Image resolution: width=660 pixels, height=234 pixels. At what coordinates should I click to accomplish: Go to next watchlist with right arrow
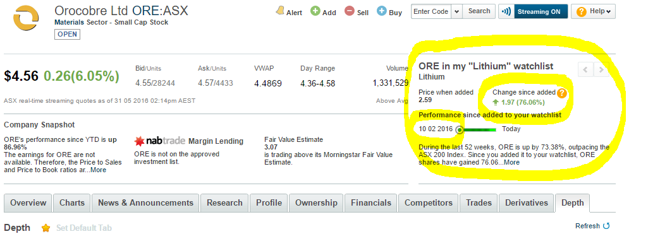click(x=601, y=69)
